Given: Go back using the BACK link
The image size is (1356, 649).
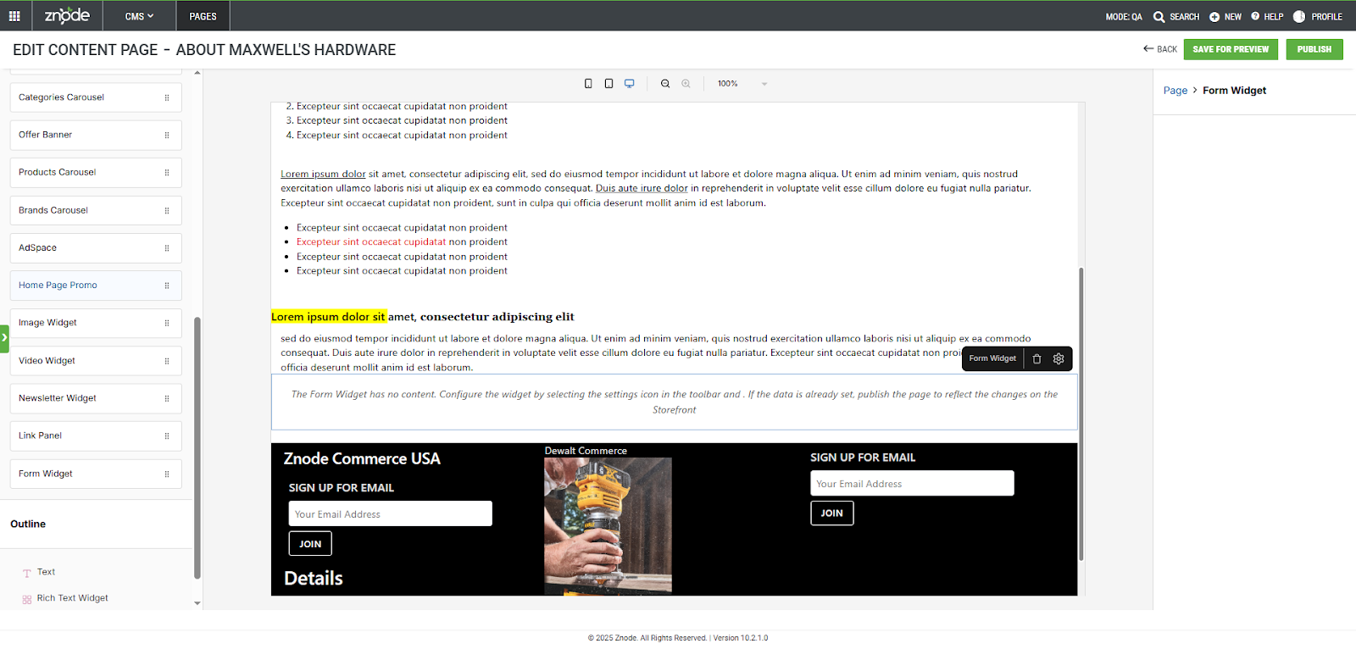Looking at the screenshot, I should [1160, 49].
